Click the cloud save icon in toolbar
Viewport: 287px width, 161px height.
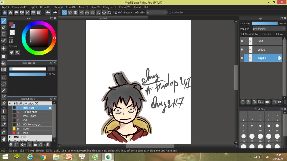pos(5,12)
